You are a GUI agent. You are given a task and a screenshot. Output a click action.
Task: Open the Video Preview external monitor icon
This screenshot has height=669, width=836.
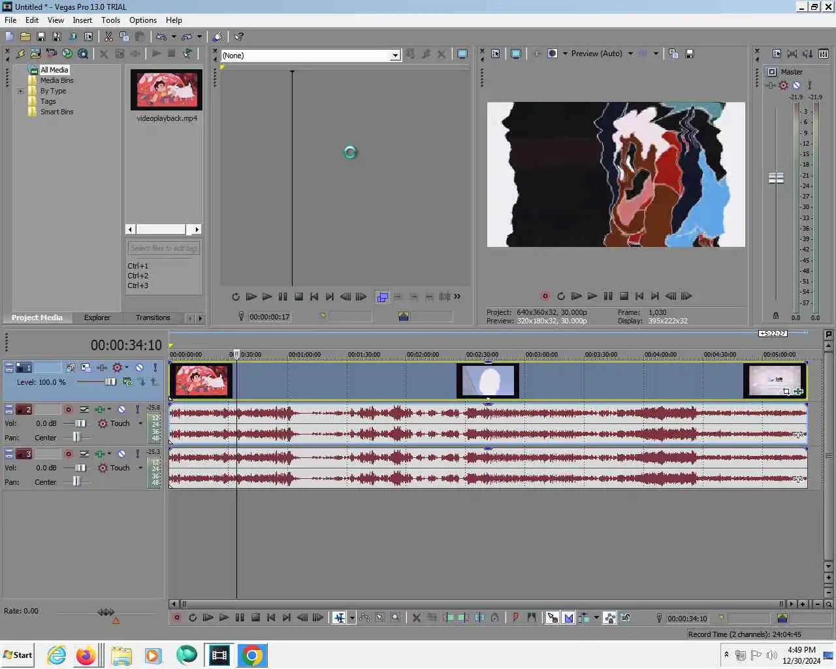(515, 54)
